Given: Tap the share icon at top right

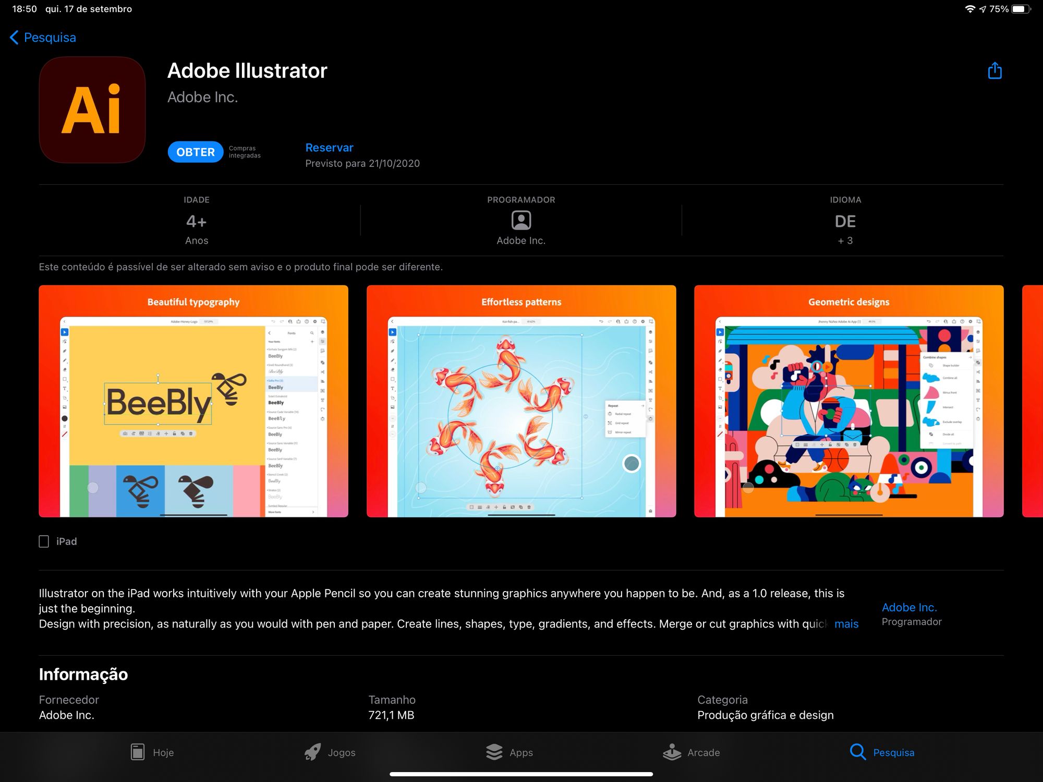Looking at the screenshot, I should [995, 70].
